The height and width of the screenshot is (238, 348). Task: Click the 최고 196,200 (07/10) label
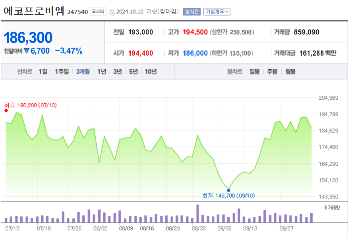pyautogui.click(x=31, y=105)
